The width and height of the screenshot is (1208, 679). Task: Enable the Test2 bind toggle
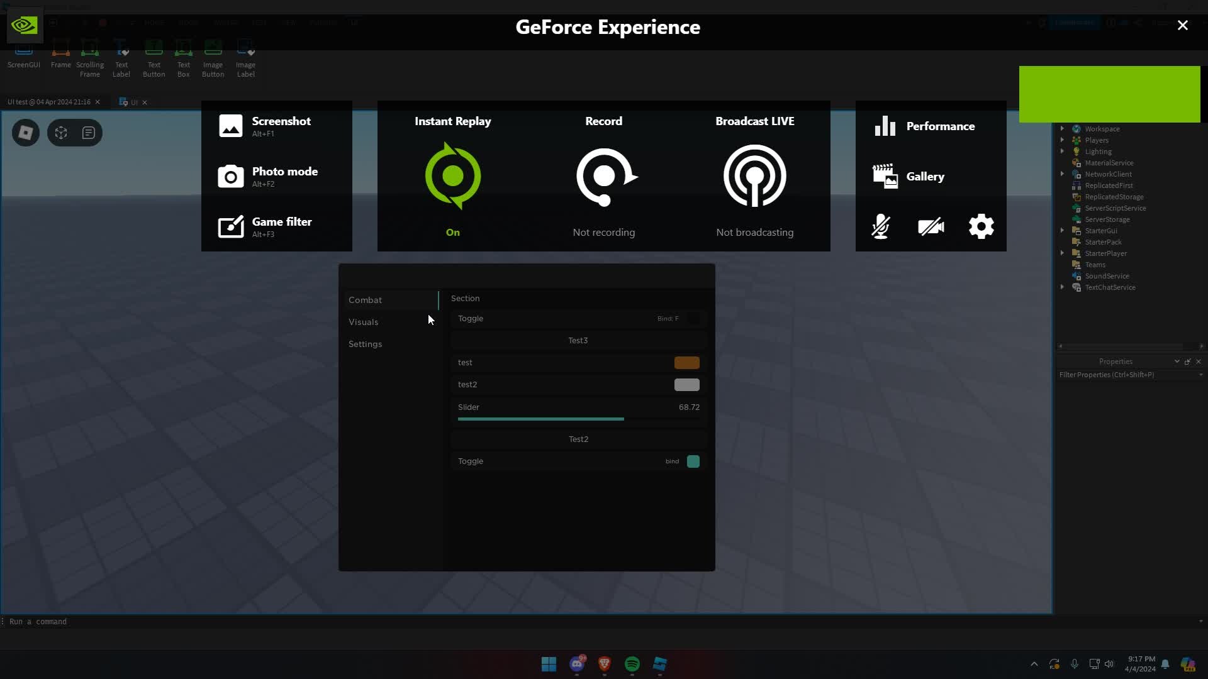pyautogui.click(x=694, y=461)
